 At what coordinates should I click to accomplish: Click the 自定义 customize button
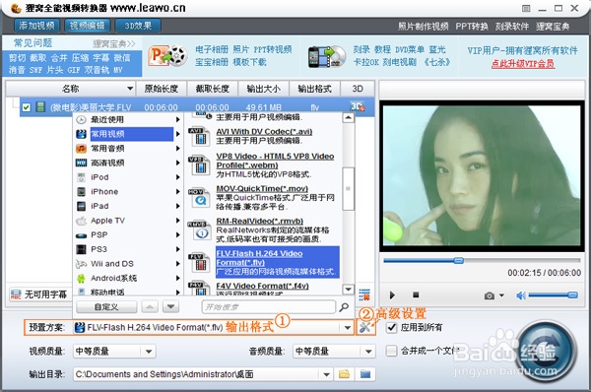(106, 307)
